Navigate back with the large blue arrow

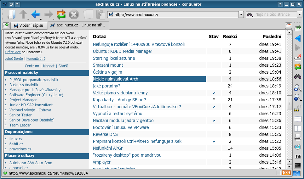pos(36,14)
